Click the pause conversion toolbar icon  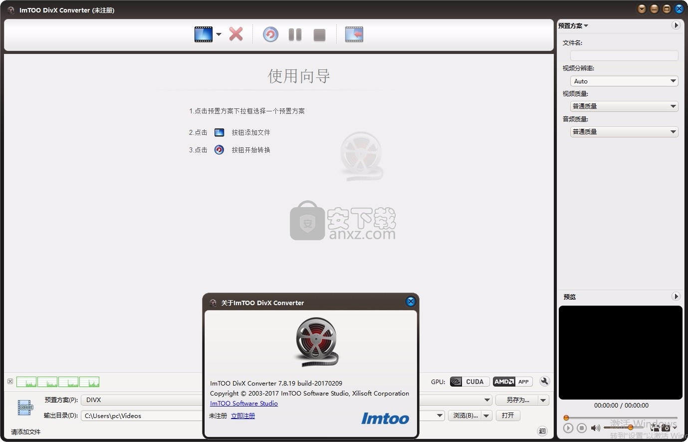pyautogui.click(x=295, y=34)
